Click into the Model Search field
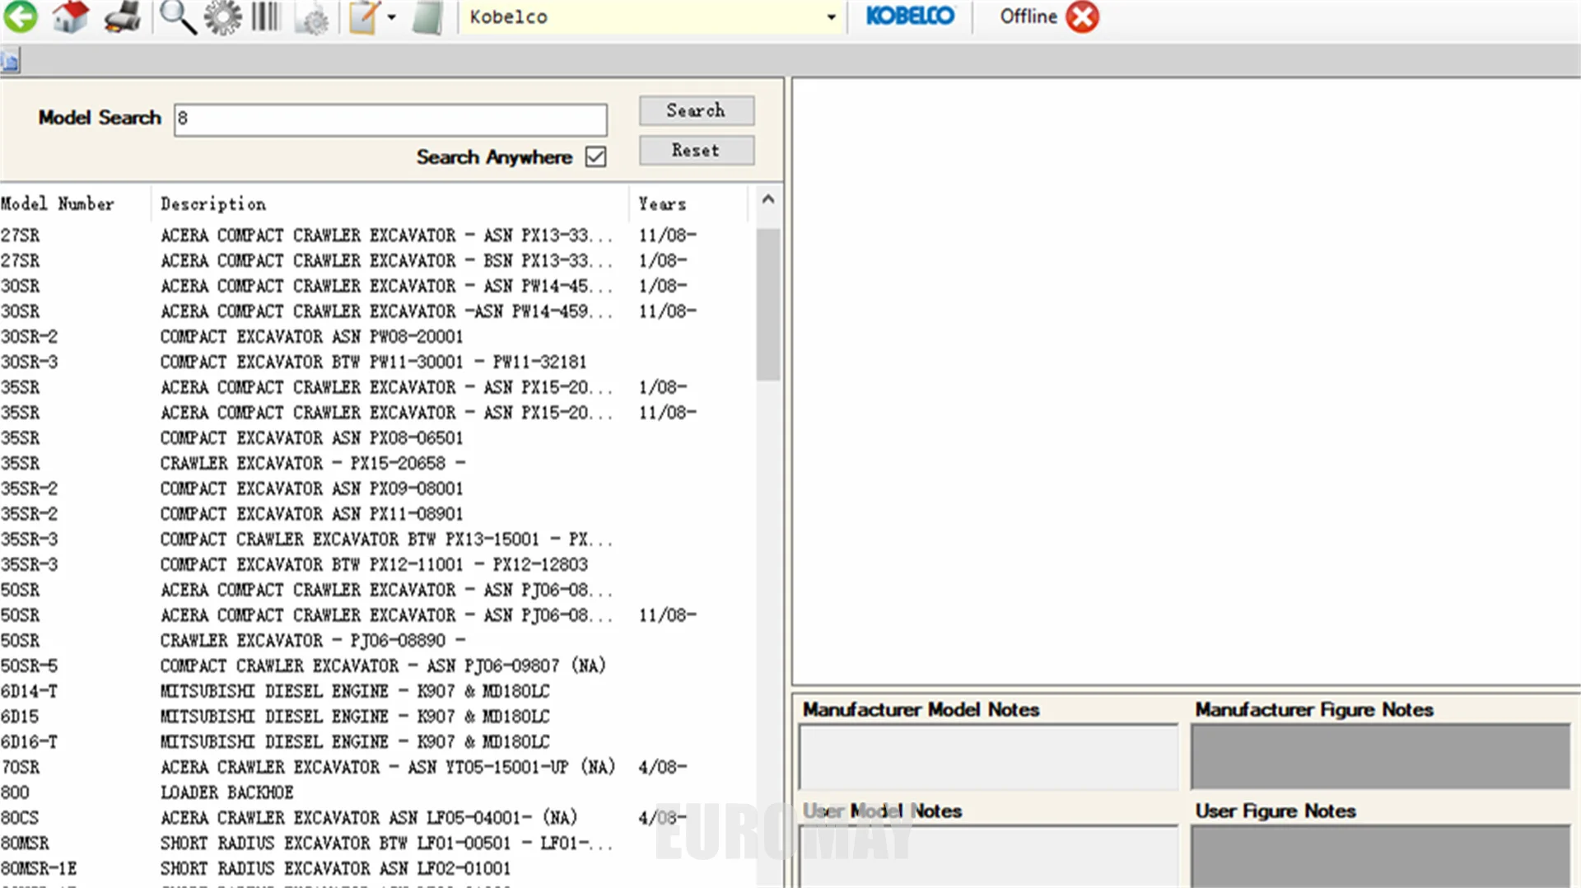Screen dimensions: 1581x888 tap(390, 119)
